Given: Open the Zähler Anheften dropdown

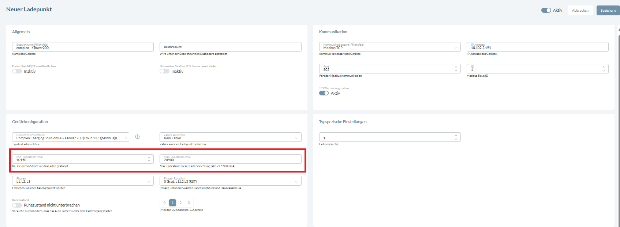Looking at the screenshot, I should 230,137.
